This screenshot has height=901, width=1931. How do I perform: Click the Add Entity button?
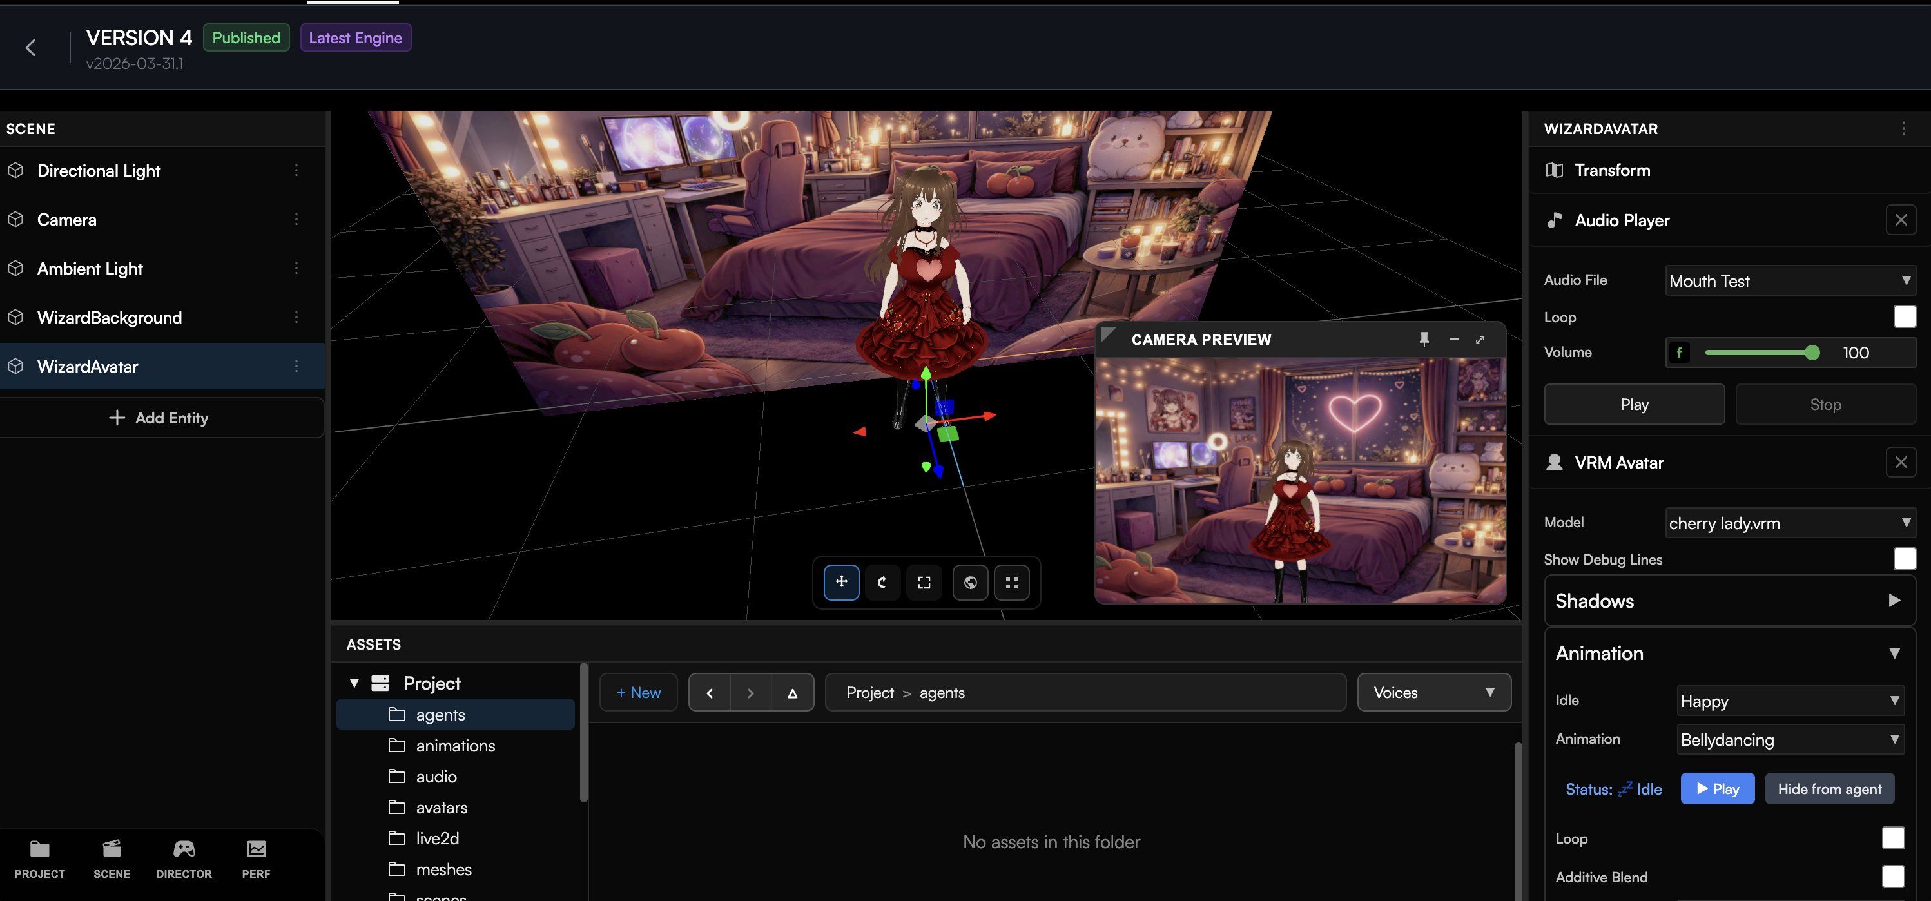click(x=160, y=418)
